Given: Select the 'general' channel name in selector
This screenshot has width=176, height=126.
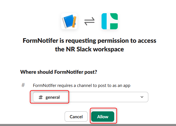Looking at the screenshot, I should pos(53,97).
